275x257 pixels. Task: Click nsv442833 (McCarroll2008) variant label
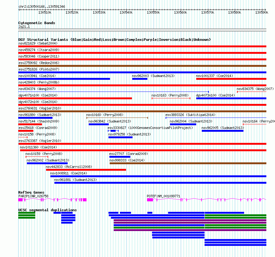point(69,167)
